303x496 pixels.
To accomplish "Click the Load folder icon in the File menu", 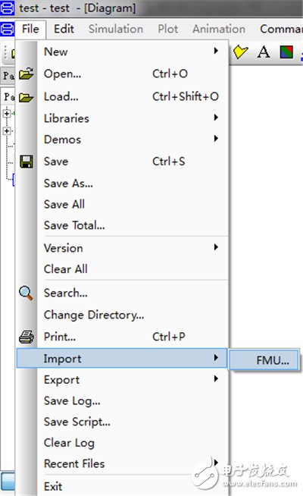I will pyautogui.click(x=26, y=97).
